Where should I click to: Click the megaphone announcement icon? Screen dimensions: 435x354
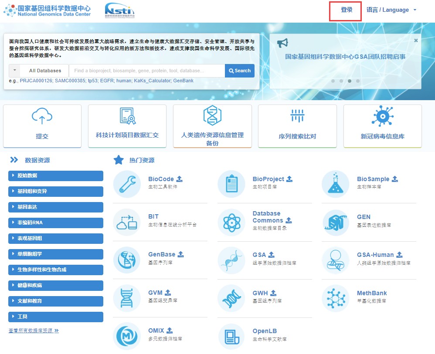283,43
